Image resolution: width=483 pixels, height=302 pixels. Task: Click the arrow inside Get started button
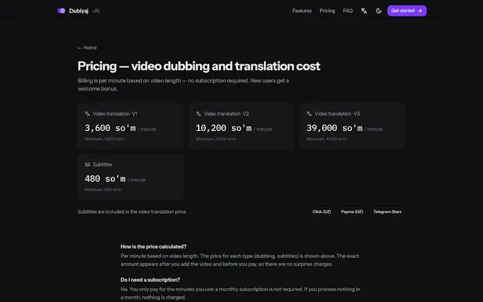420,11
